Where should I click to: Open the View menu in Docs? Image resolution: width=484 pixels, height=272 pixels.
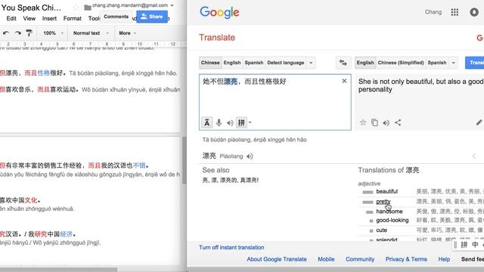[x=29, y=18]
